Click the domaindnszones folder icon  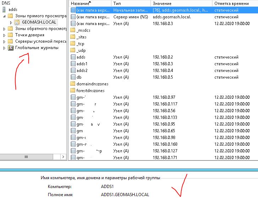[x=73, y=84]
